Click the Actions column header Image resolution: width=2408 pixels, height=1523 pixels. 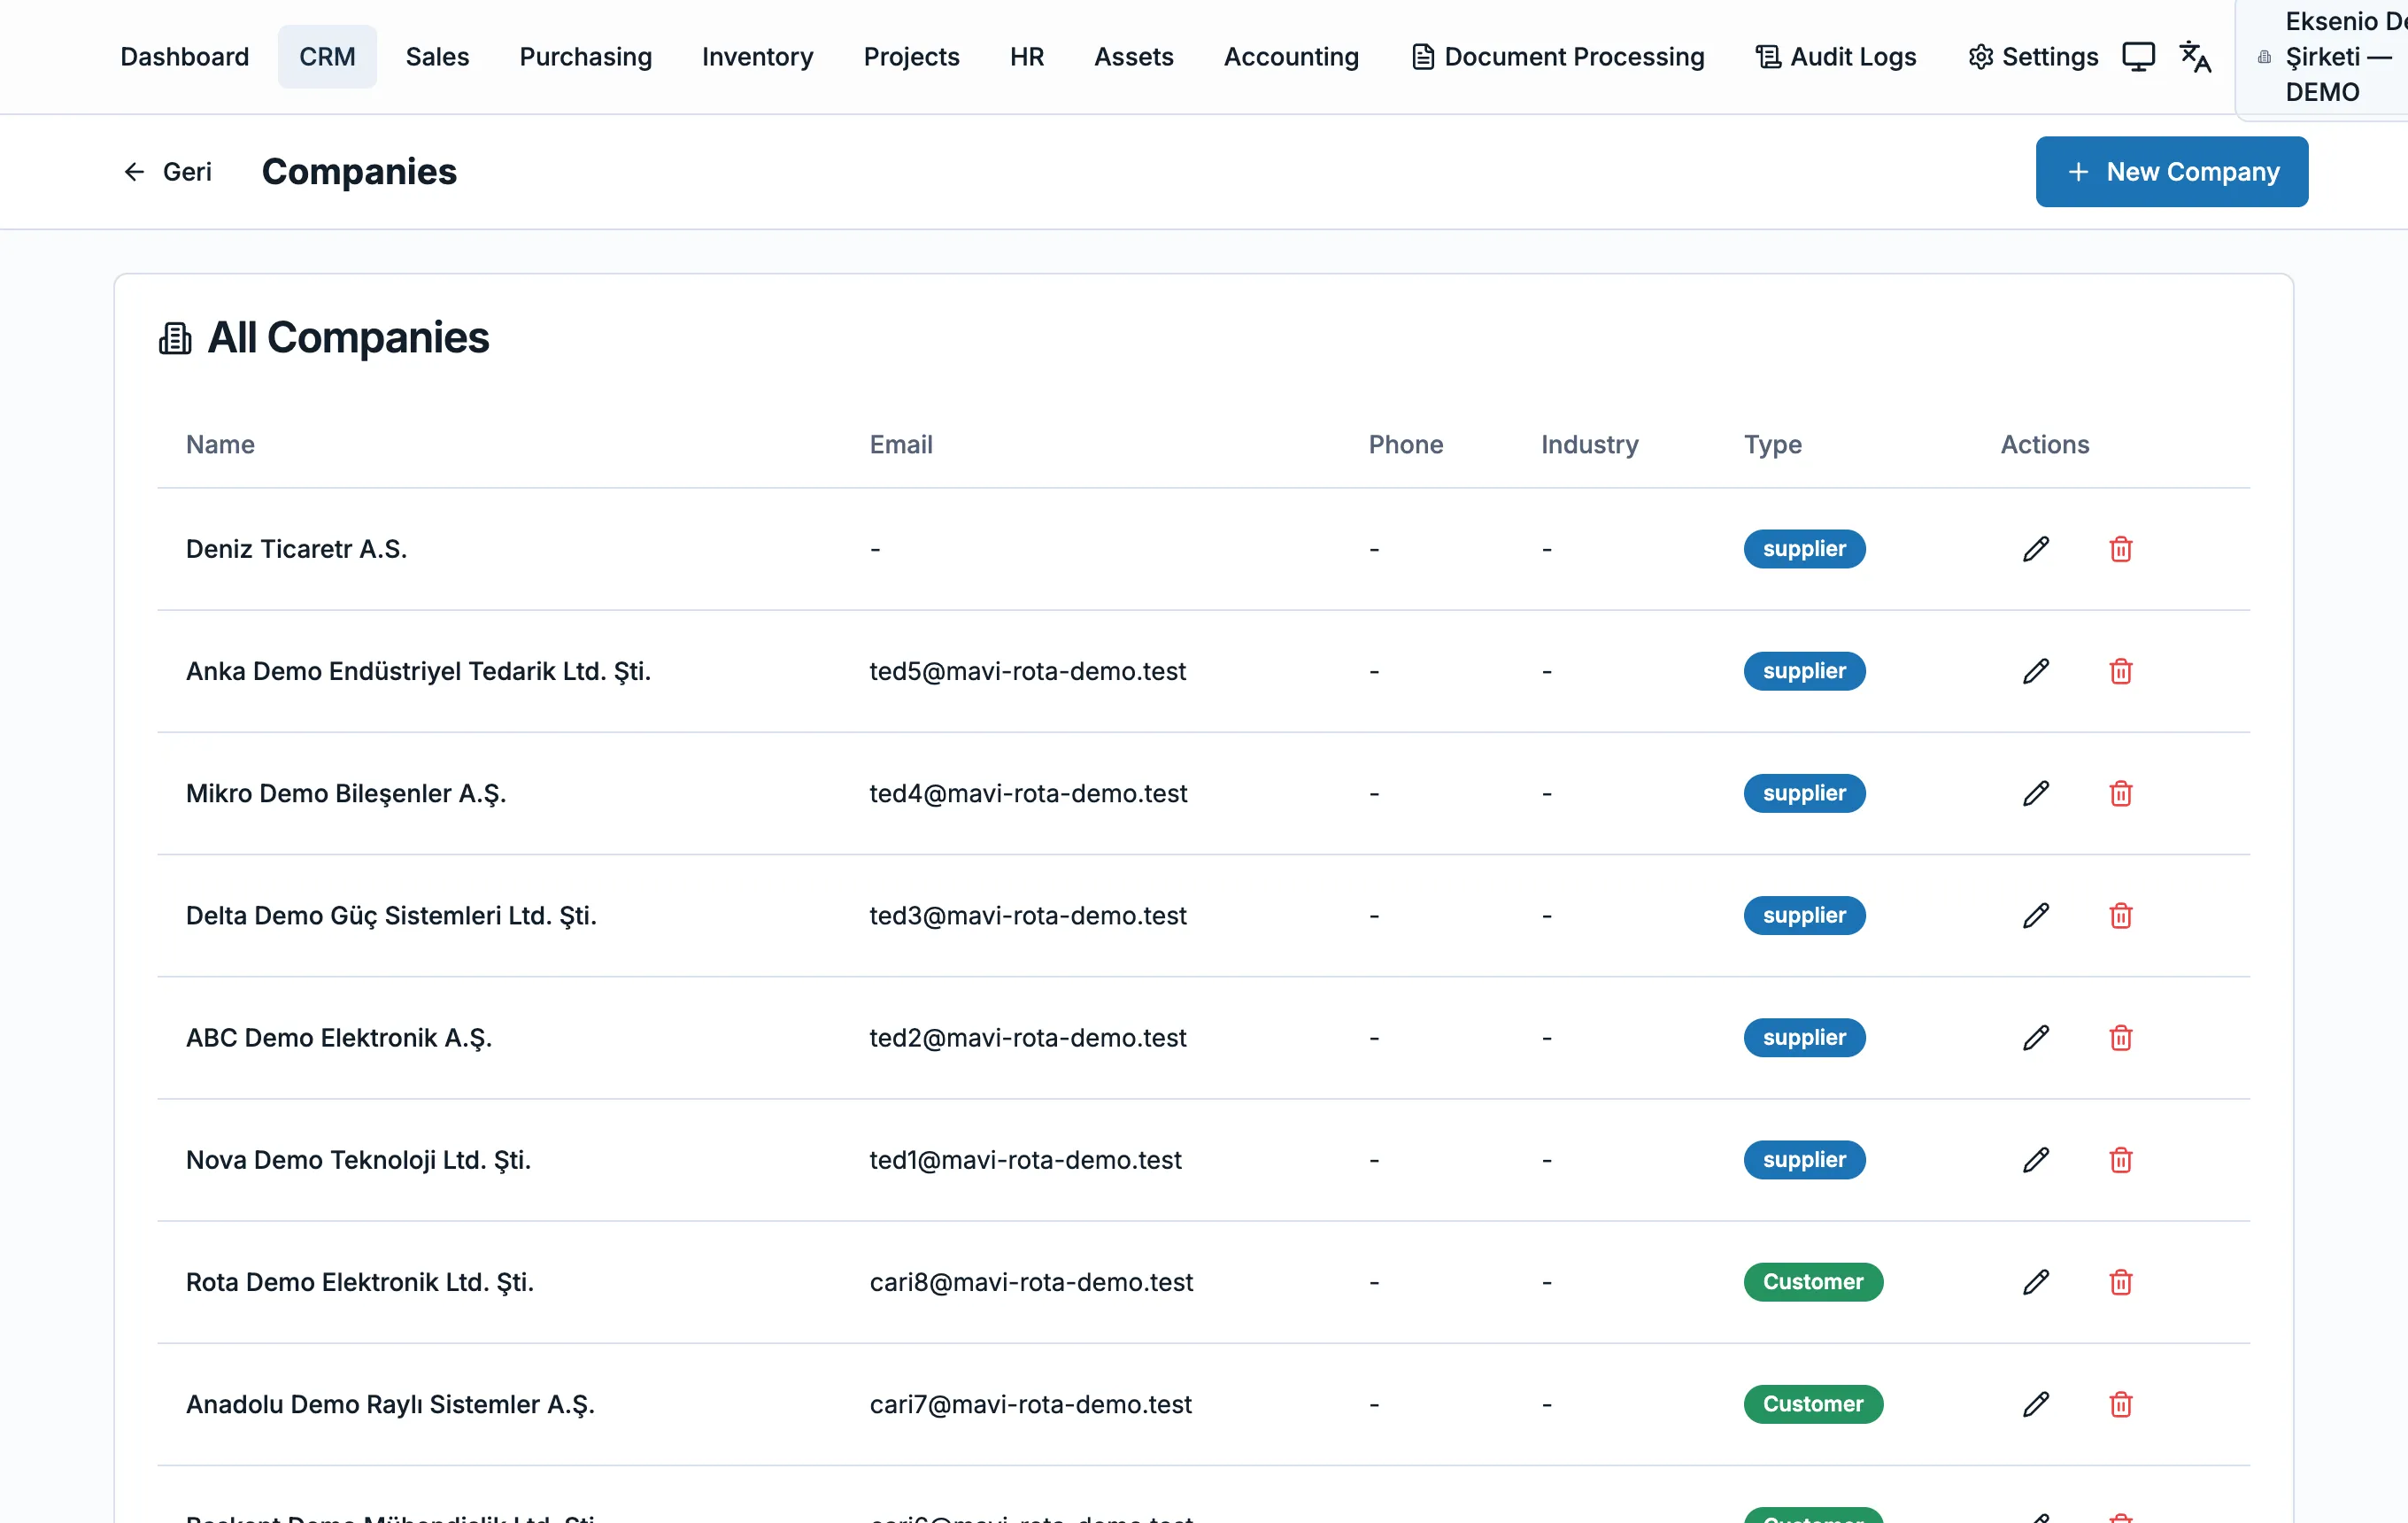(2044, 444)
